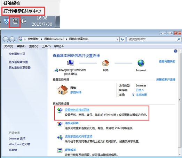Click the troubleshoot (疑难解答) icon at bottom
182x158 pixels.
pos(60,150)
